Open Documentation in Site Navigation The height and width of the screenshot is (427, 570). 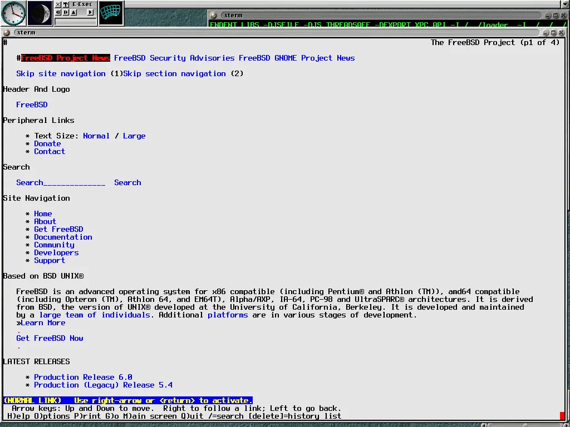(x=63, y=237)
